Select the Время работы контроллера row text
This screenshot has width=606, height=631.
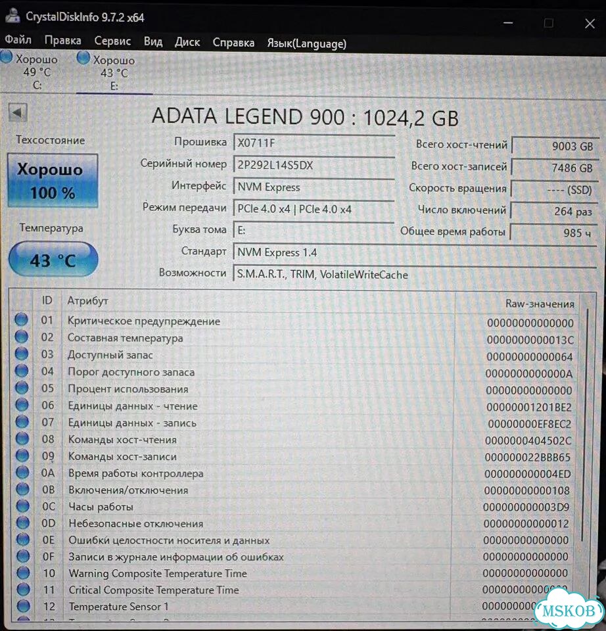136,474
